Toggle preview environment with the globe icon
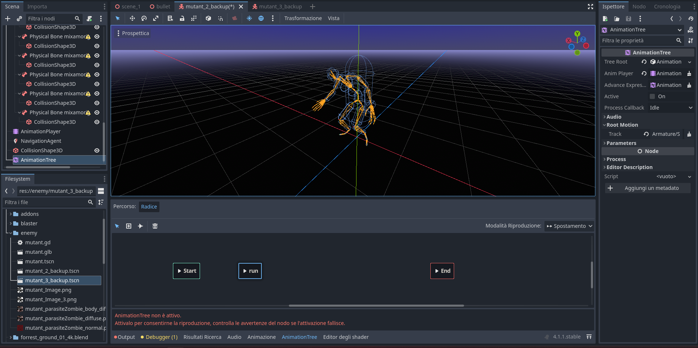The width and height of the screenshot is (698, 348). (x=261, y=18)
